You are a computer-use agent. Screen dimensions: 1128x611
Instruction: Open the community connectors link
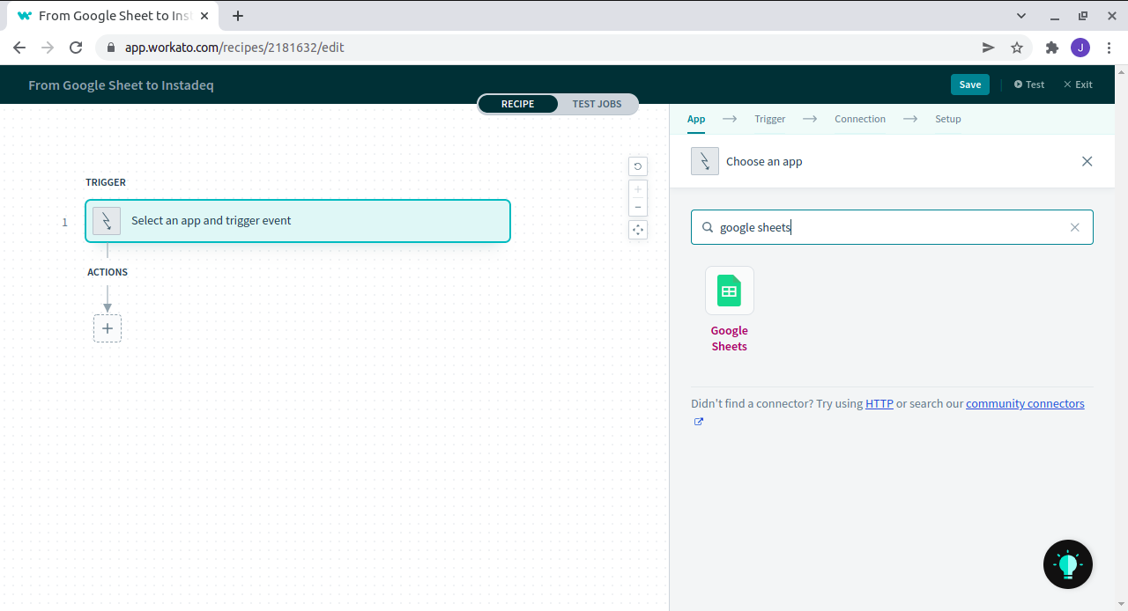click(1025, 404)
